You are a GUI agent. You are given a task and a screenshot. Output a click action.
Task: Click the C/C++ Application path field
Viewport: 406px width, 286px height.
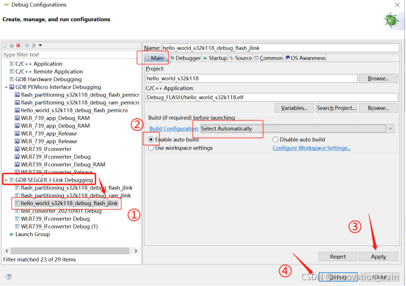click(272, 97)
